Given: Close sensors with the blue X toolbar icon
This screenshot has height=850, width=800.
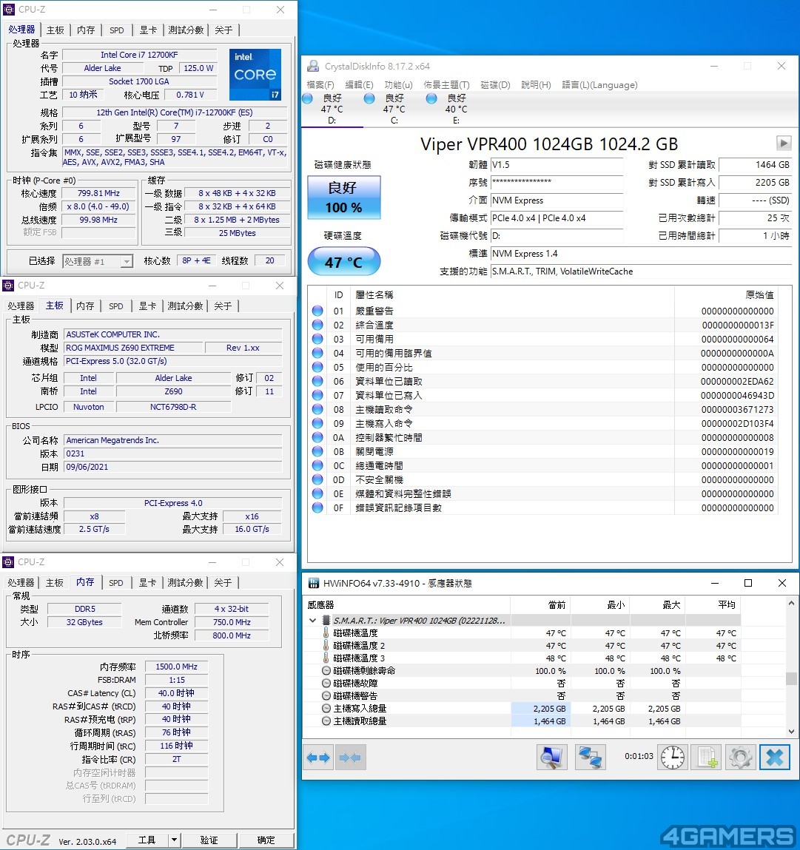Looking at the screenshot, I should click(775, 758).
